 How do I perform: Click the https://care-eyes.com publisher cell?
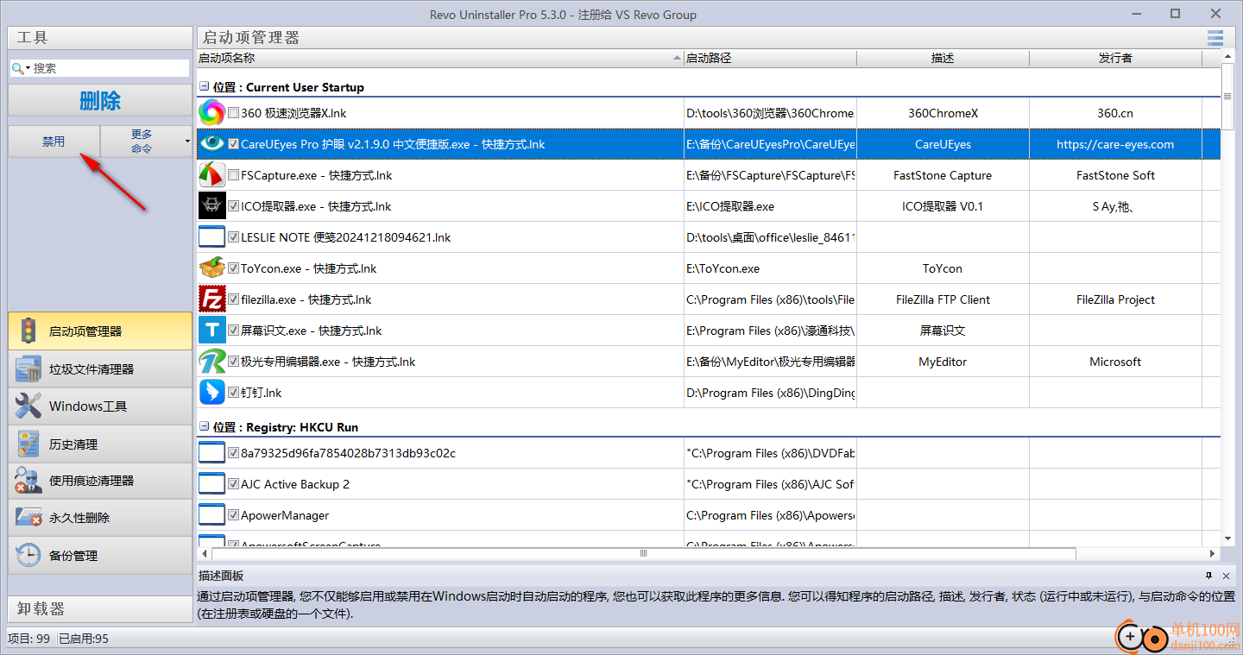pyautogui.click(x=1115, y=144)
